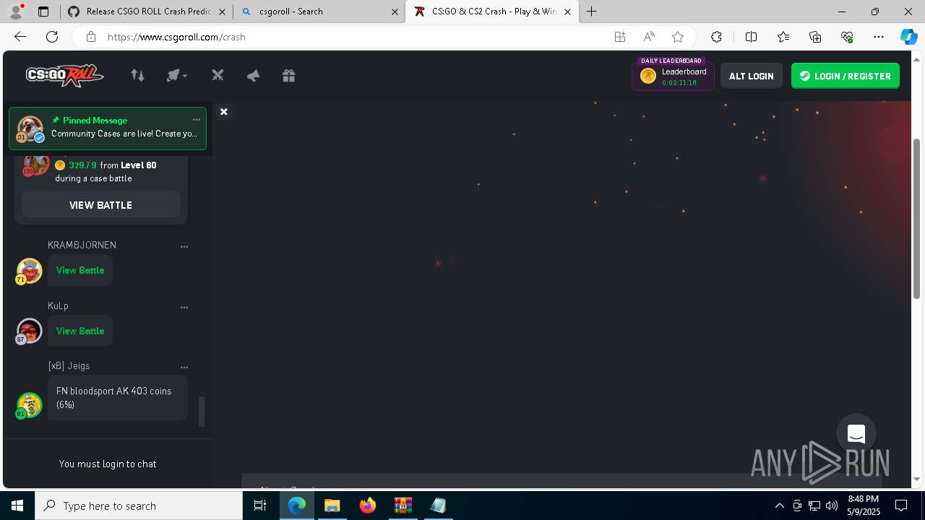Close the csgoroll - Search tab
Viewport: 925px width, 520px height.
pos(395,12)
